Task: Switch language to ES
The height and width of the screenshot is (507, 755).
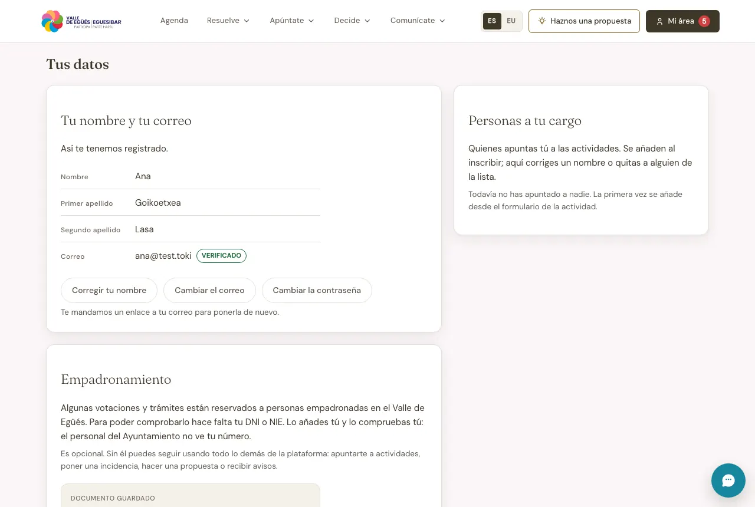Action: (492, 21)
